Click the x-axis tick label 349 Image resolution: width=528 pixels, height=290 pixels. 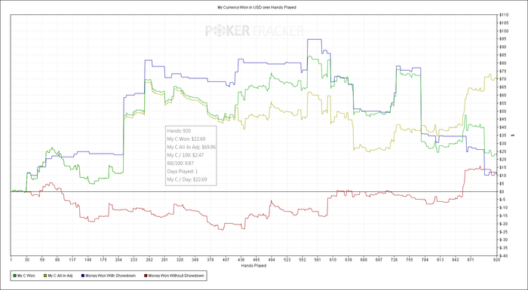coord(195,260)
